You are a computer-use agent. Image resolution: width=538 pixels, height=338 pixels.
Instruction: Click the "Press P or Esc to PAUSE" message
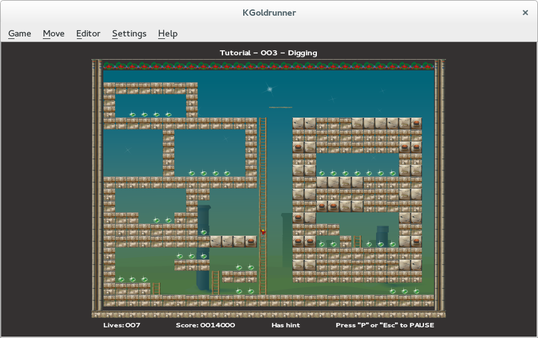click(385, 325)
